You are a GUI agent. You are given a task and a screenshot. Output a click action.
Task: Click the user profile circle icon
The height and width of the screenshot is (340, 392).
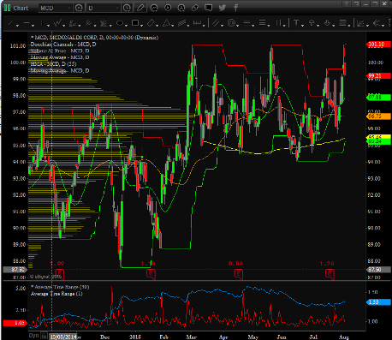181,8
